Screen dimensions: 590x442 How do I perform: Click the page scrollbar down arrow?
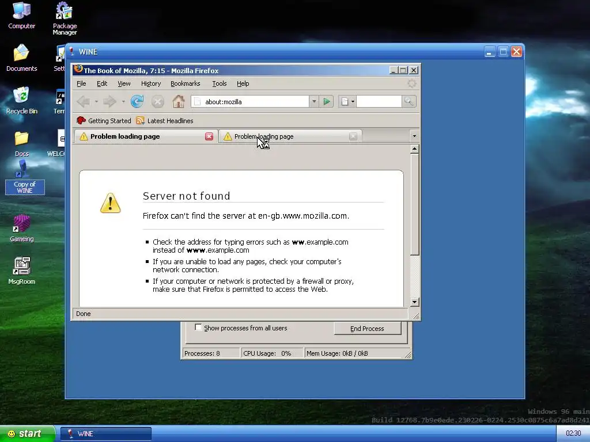click(x=414, y=302)
